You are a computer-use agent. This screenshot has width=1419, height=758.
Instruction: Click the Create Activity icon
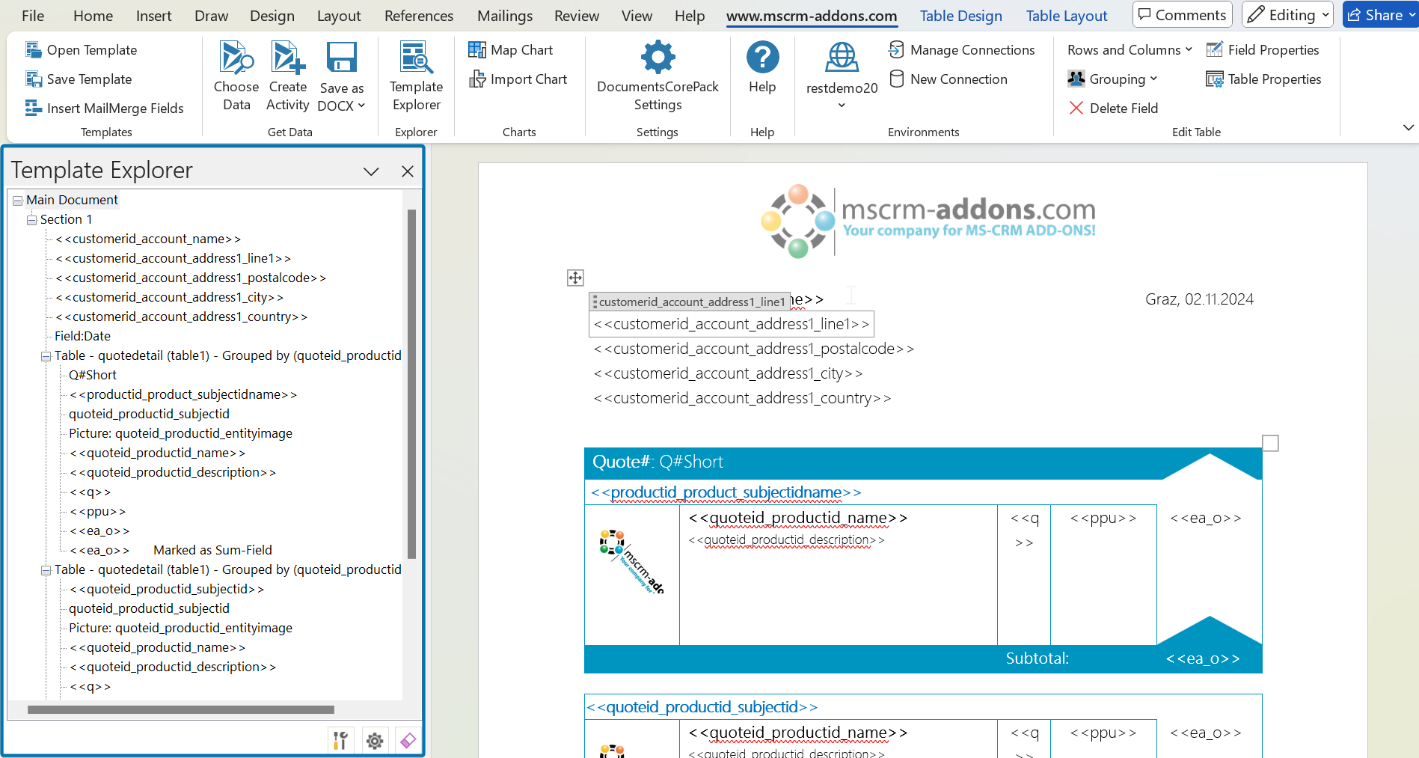pyautogui.click(x=288, y=75)
